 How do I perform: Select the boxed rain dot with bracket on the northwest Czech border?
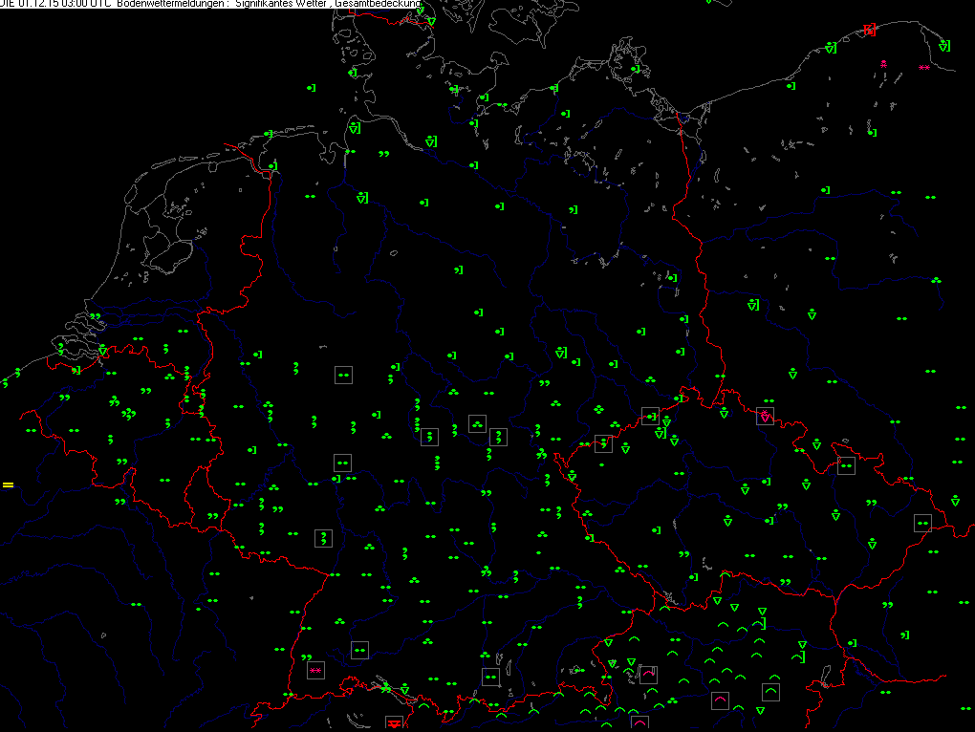pos(650,416)
